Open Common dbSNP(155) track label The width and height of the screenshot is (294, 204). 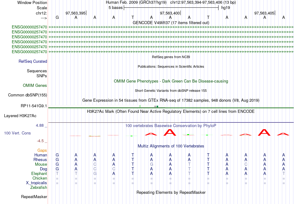tap(28, 95)
